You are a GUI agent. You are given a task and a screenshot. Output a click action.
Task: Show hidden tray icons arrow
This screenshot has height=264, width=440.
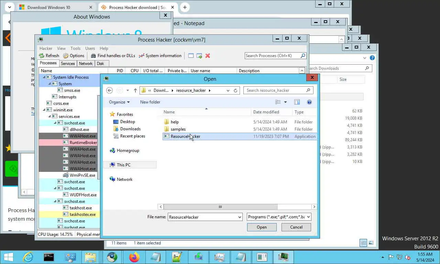383,257
